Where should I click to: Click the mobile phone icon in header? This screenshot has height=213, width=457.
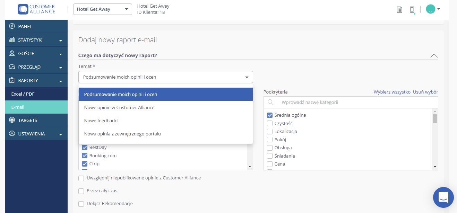click(x=412, y=10)
